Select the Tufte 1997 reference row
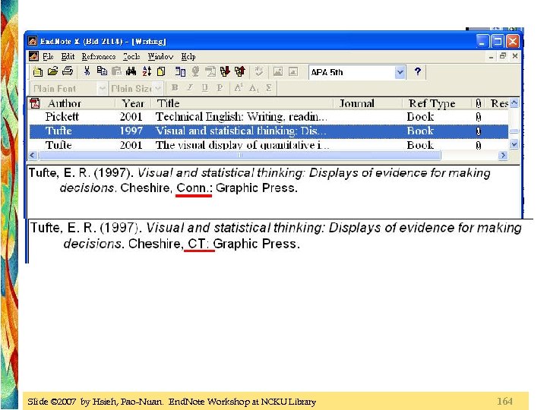 (268, 131)
